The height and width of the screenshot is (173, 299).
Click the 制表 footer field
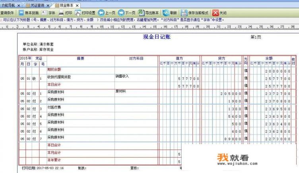[82, 168]
